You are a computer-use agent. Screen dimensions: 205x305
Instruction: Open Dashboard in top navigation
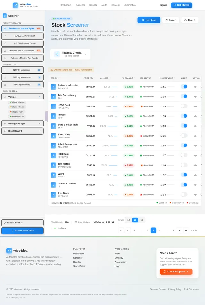click(66, 5)
